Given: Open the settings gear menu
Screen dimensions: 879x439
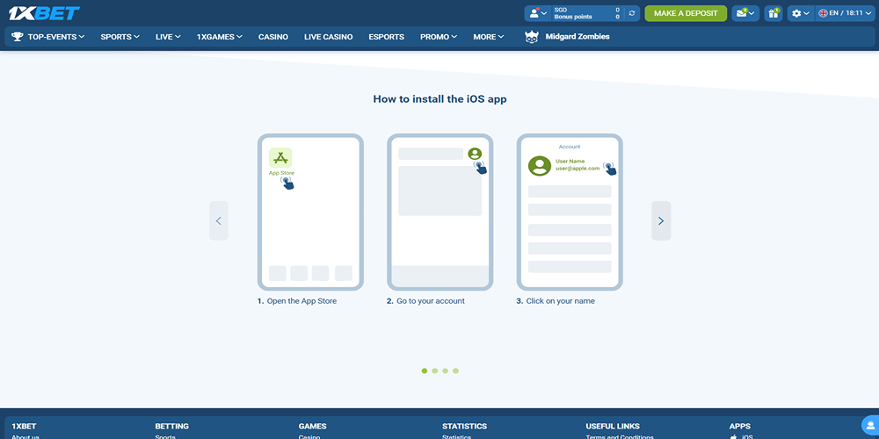Looking at the screenshot, I should [x=800, y=13].
